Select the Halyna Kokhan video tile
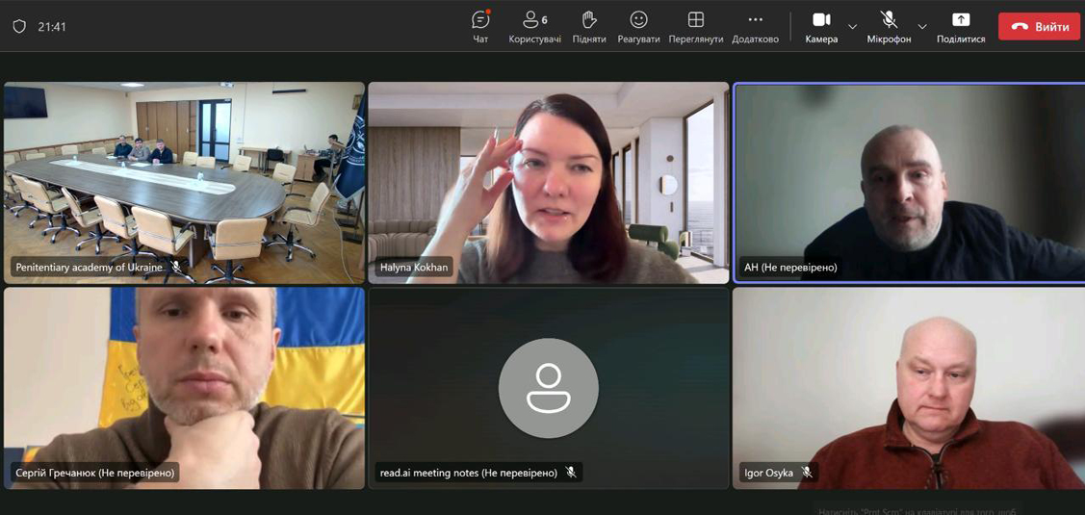 tap(548, 183)
